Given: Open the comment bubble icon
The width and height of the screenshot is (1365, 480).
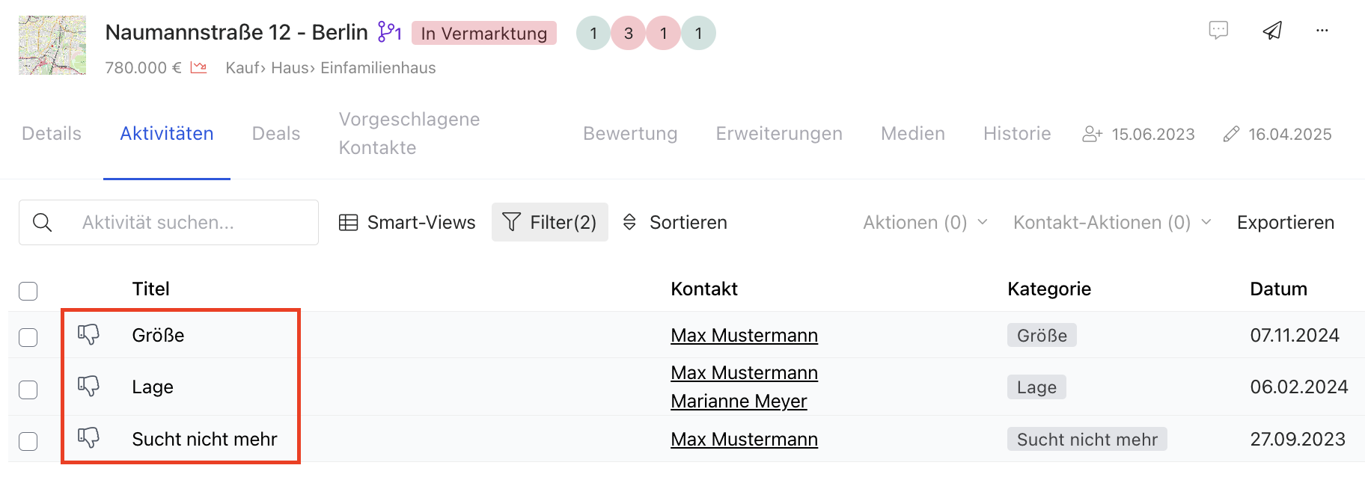Looking at the screenshot, I should pos(1218,31).
